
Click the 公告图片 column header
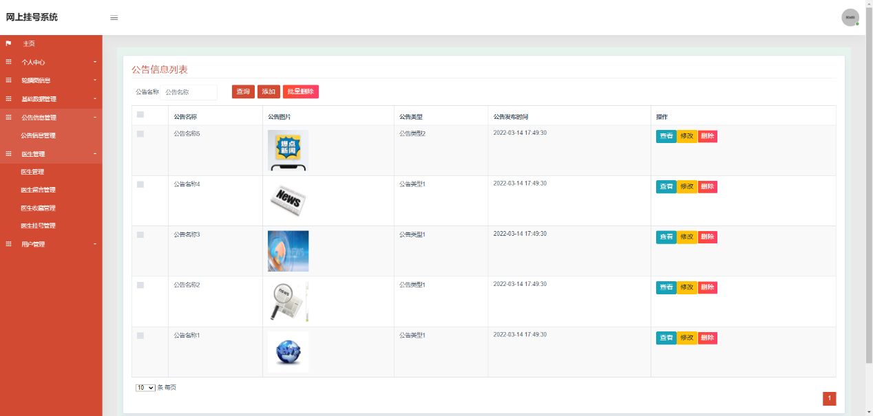tap(280, 117)
